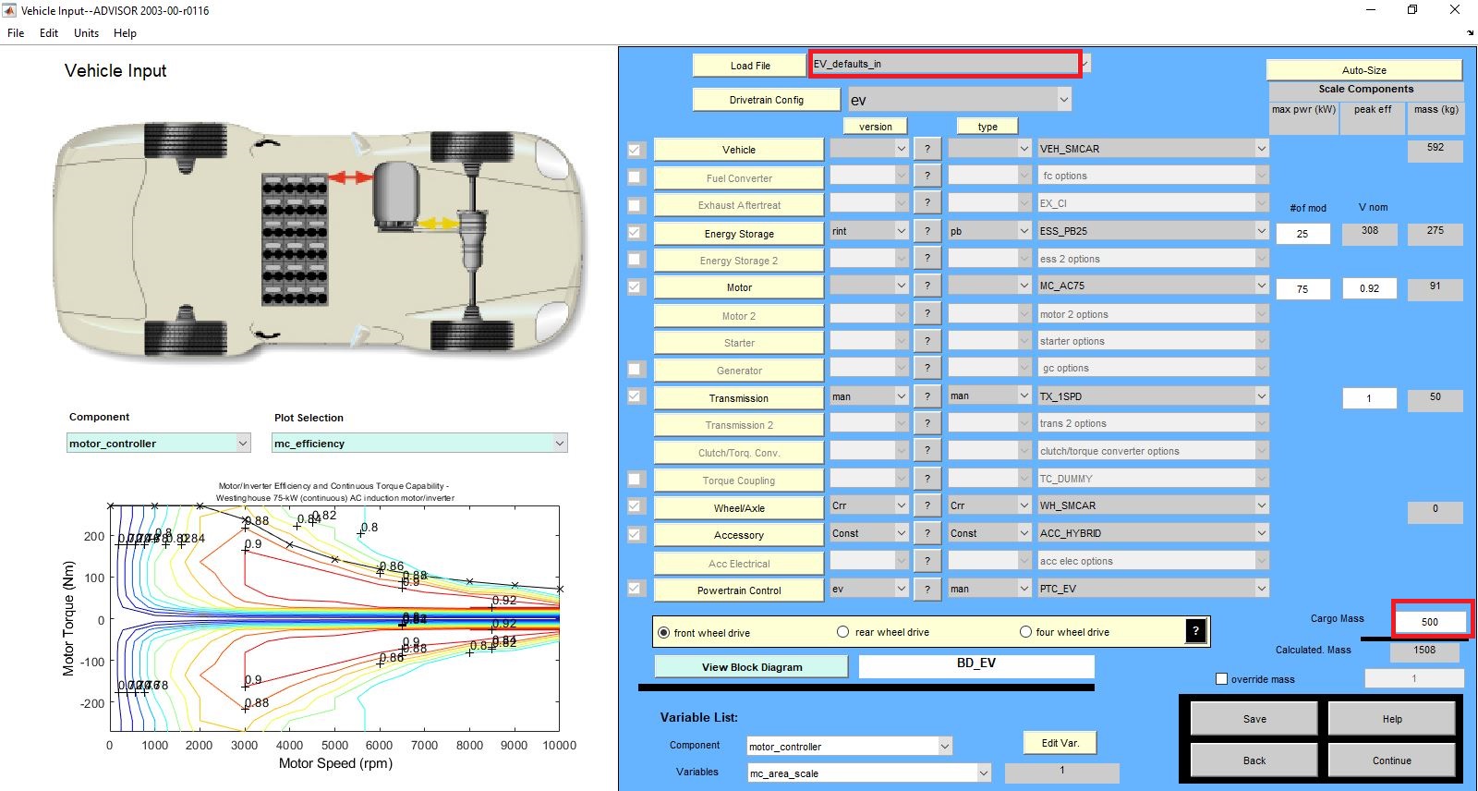
Task: Toggle the Motor checkbox
Action: [x=635, y=286]
